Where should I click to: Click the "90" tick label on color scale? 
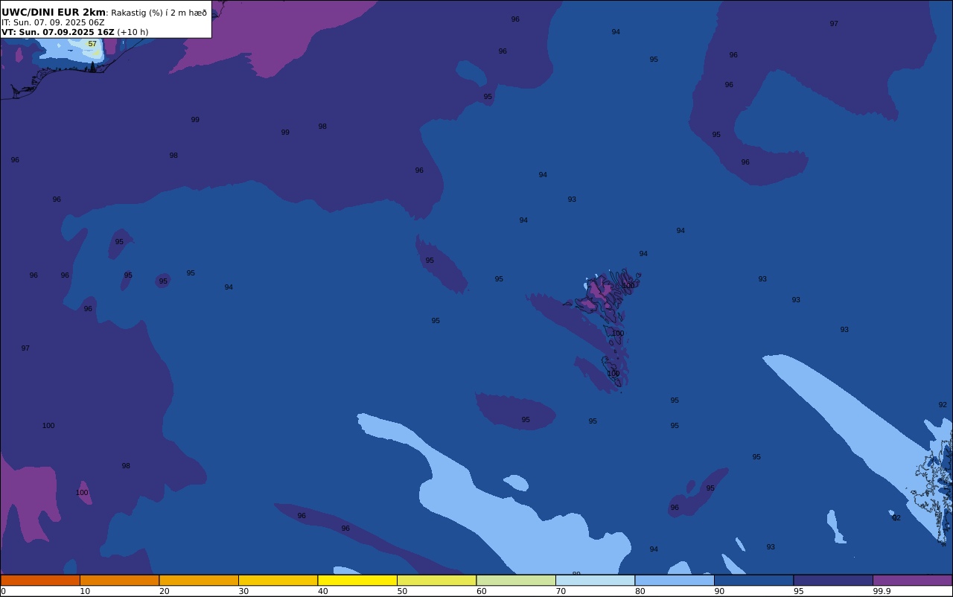719,591
